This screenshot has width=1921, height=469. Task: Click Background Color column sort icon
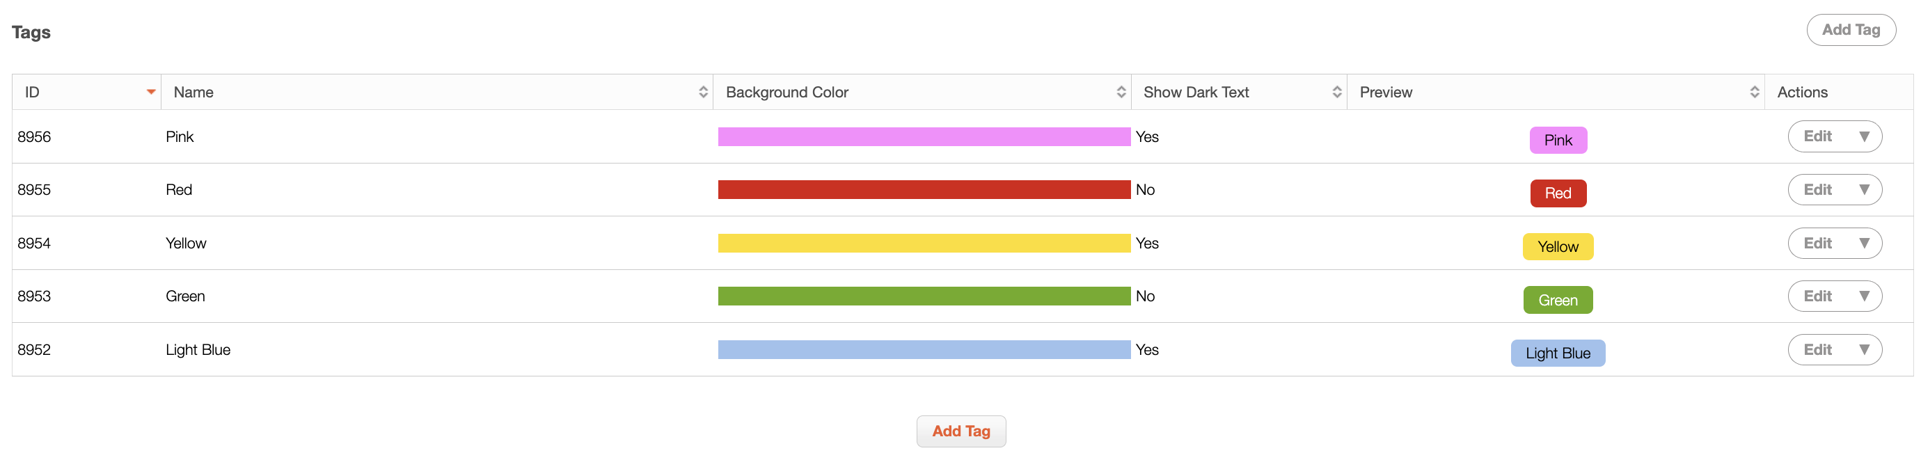(1121, 93)
